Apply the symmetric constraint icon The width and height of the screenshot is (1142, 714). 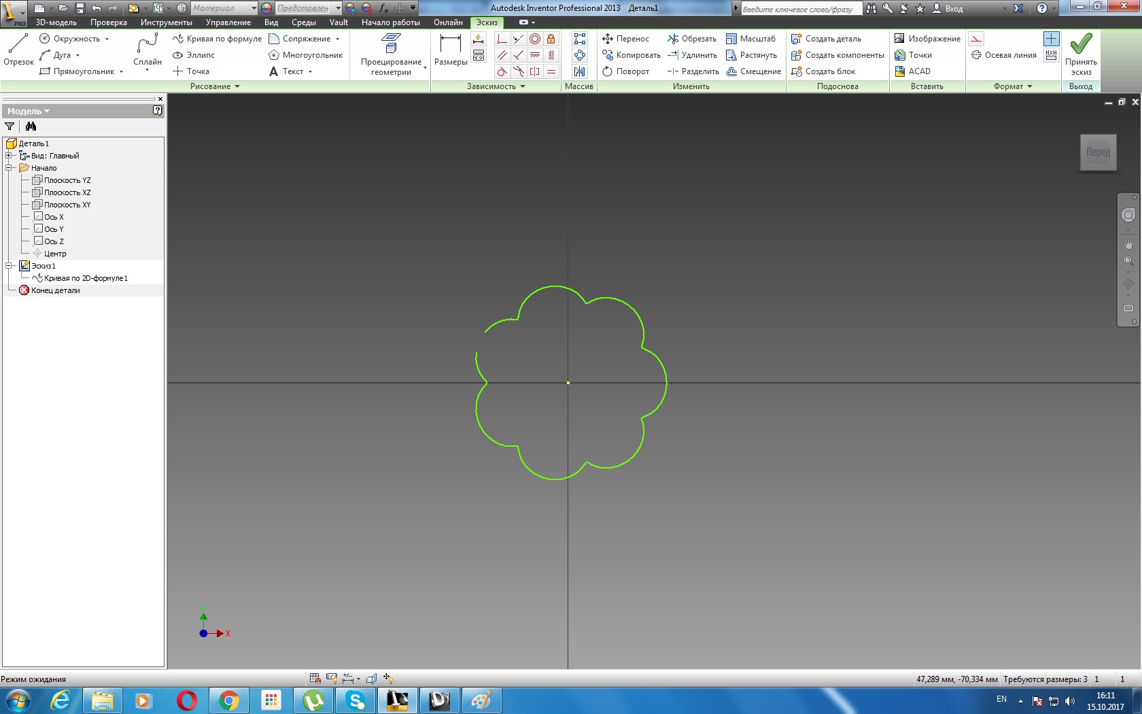pos(535,71)
